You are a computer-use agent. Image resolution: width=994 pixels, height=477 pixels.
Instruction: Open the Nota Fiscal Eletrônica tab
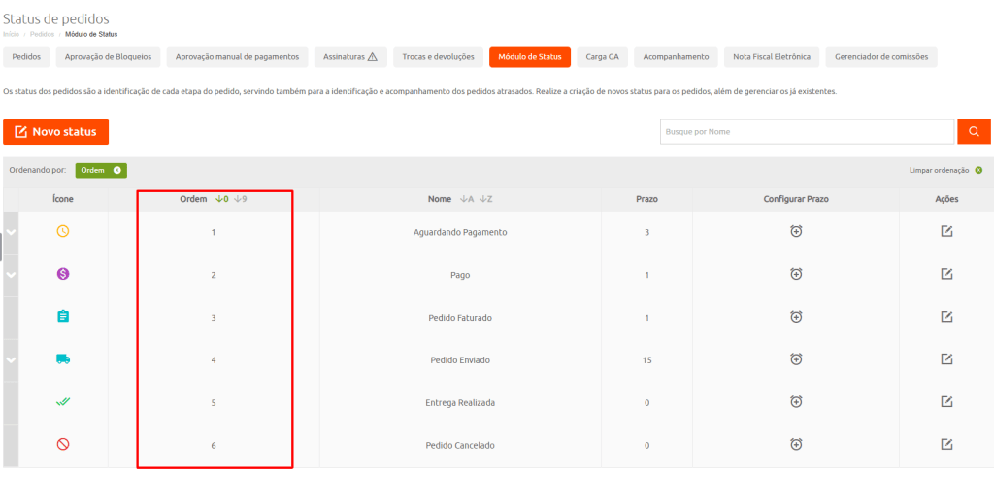(x=774, y=57)
